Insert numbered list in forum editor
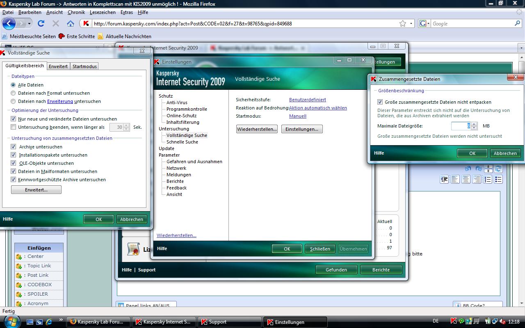Screen dimensions: 525x328 (x=488, y=179)
